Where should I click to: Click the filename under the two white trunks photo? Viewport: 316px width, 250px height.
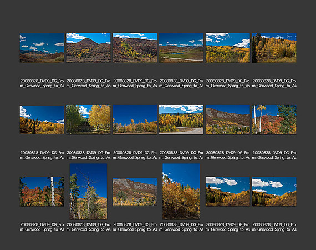point(274,155)
